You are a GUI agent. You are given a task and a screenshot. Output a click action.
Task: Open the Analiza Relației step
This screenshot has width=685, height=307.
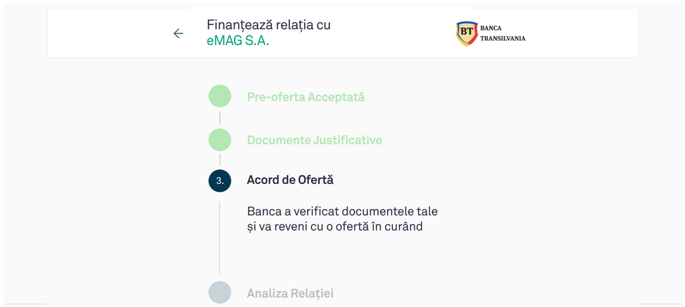pos(290,293)
